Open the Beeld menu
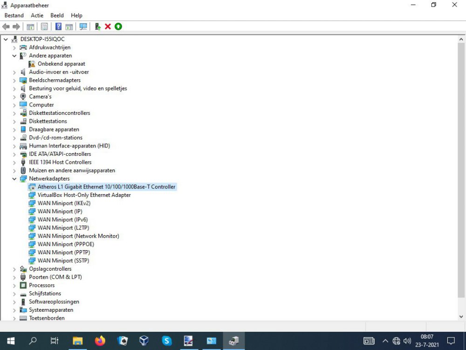This screenshot has height=350, width=466. pyautogui.click(x=57, y=15)
